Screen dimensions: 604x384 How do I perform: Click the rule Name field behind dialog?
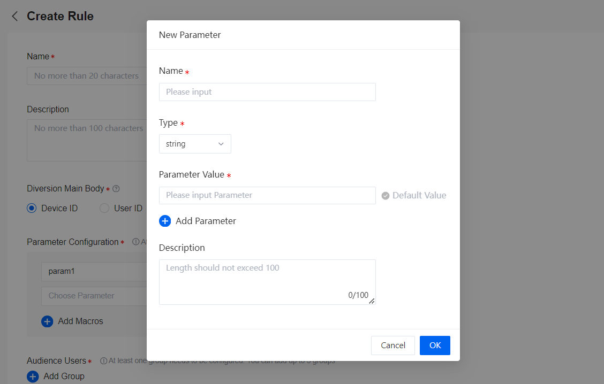tap(87, 76)
